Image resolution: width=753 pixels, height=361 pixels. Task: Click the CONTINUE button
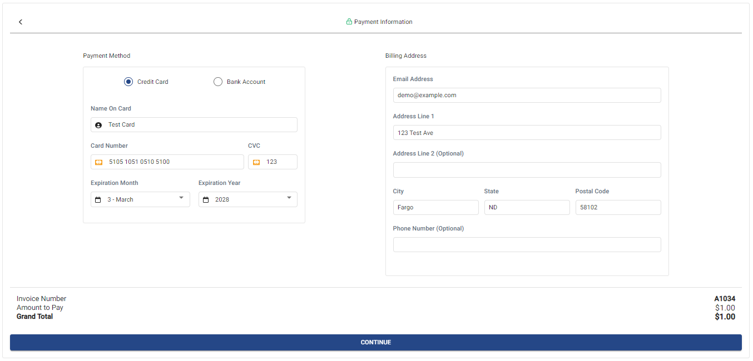(376, 342)
